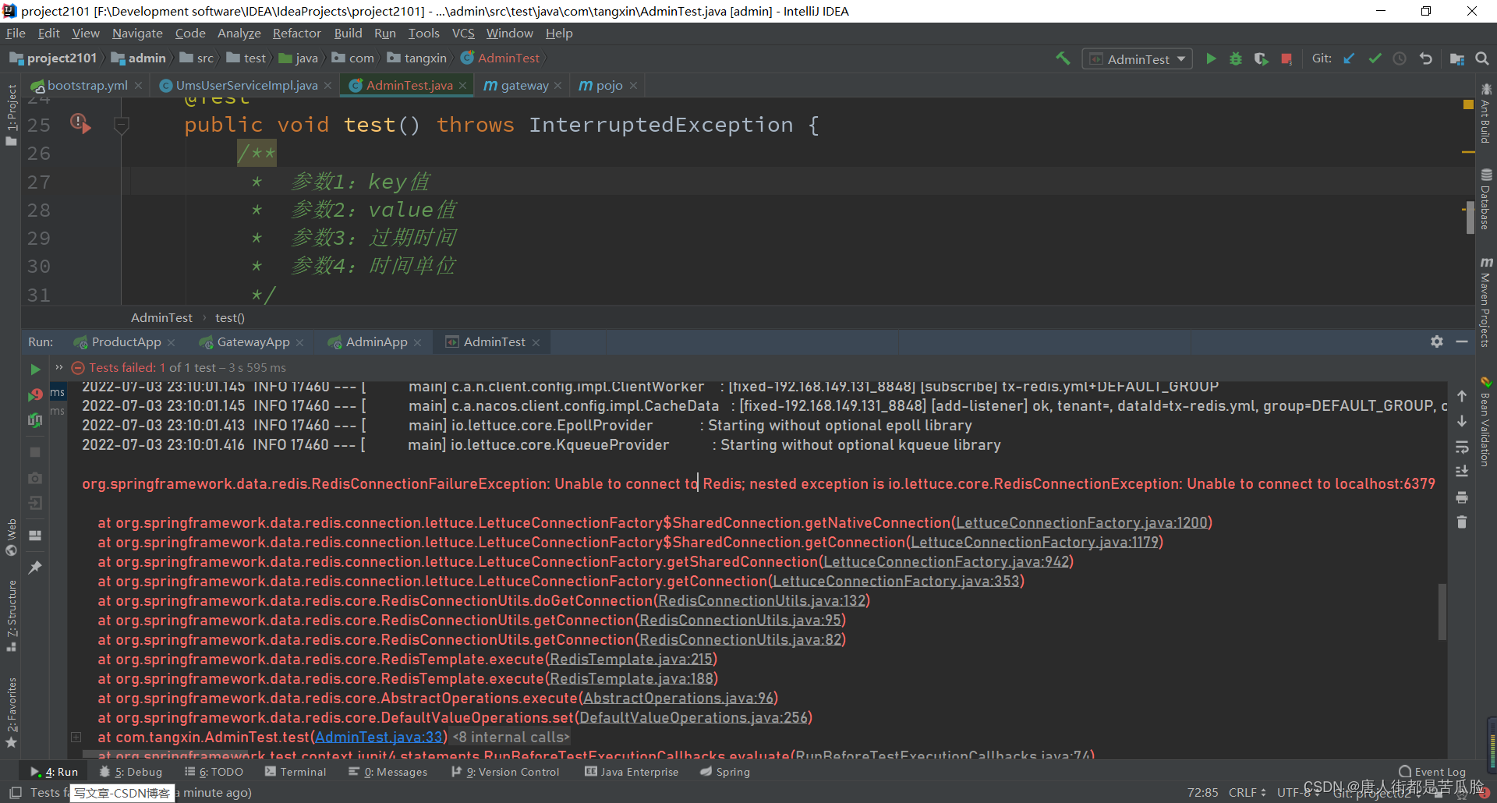Close the AdminApp run tab
This screenshot has width=1497, height=803.
[x=417, y=343]
